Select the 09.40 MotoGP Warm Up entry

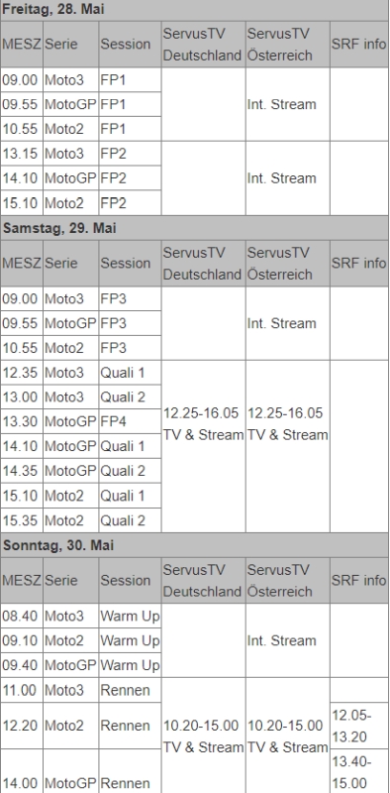(x=81, y=664)
